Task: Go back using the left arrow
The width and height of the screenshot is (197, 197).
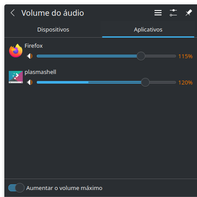Action: click(13, 13)
